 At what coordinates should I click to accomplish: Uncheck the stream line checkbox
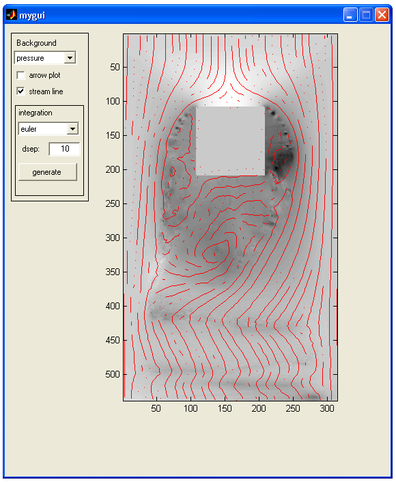click(x=21, y=91)
